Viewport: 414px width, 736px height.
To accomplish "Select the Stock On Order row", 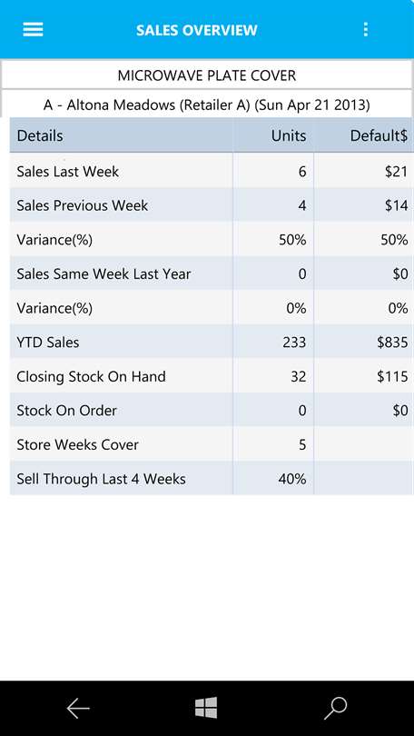I will (x=212, y=410).
